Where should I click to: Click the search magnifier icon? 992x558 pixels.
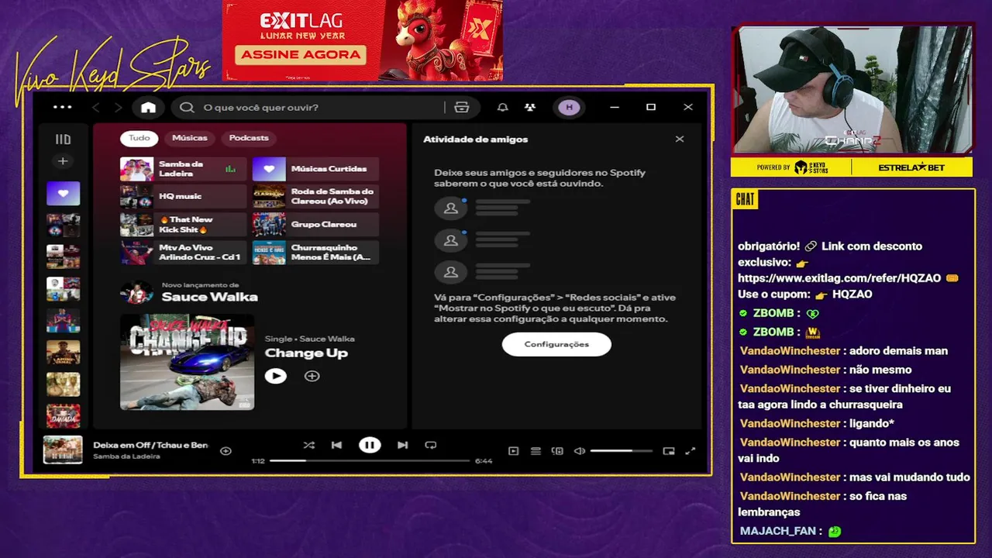187,107
